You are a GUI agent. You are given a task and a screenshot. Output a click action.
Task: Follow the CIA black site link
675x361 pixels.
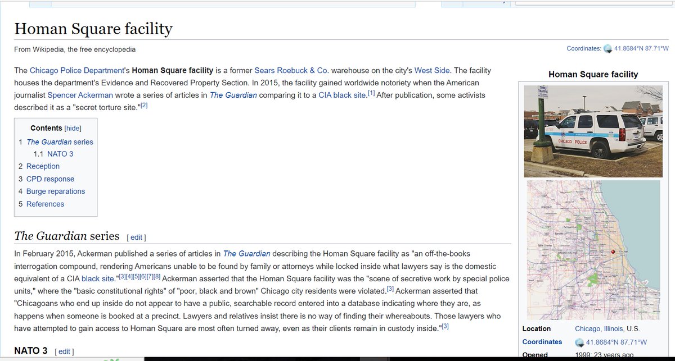342,95
